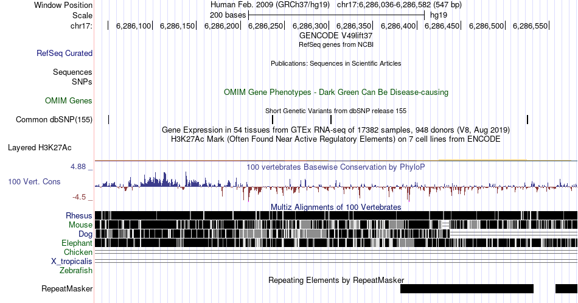
Task: Click the long RepeatMasker element block
Action: point(467,288)
